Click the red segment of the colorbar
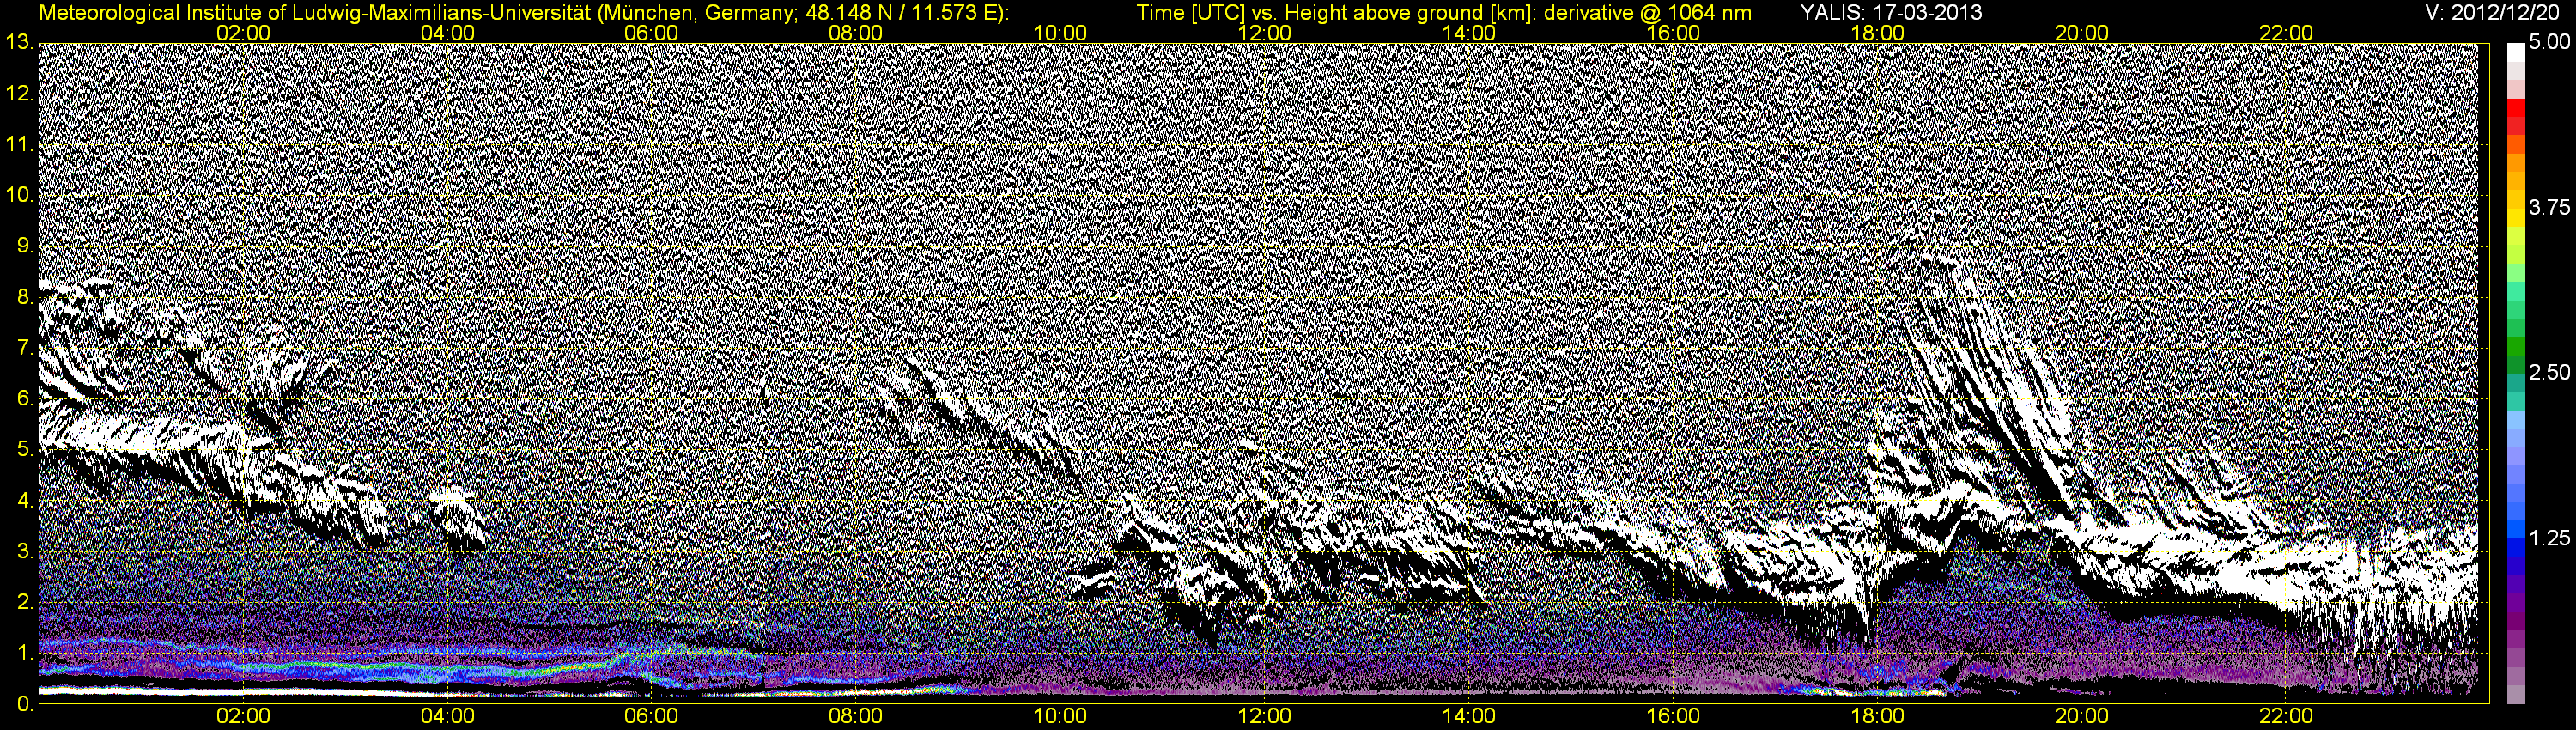 point(2516,110)
